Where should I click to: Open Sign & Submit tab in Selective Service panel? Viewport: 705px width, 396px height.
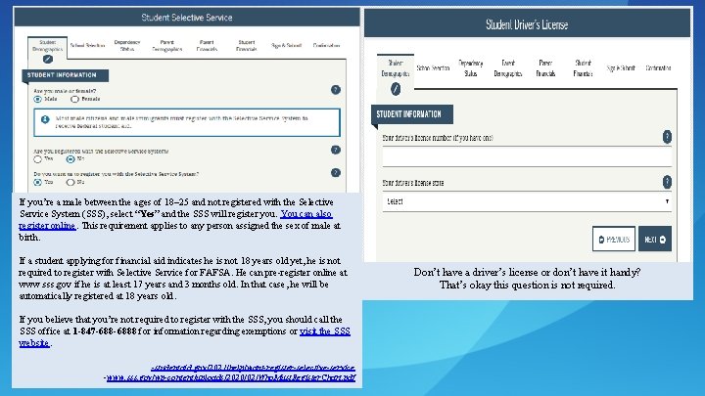286,45
